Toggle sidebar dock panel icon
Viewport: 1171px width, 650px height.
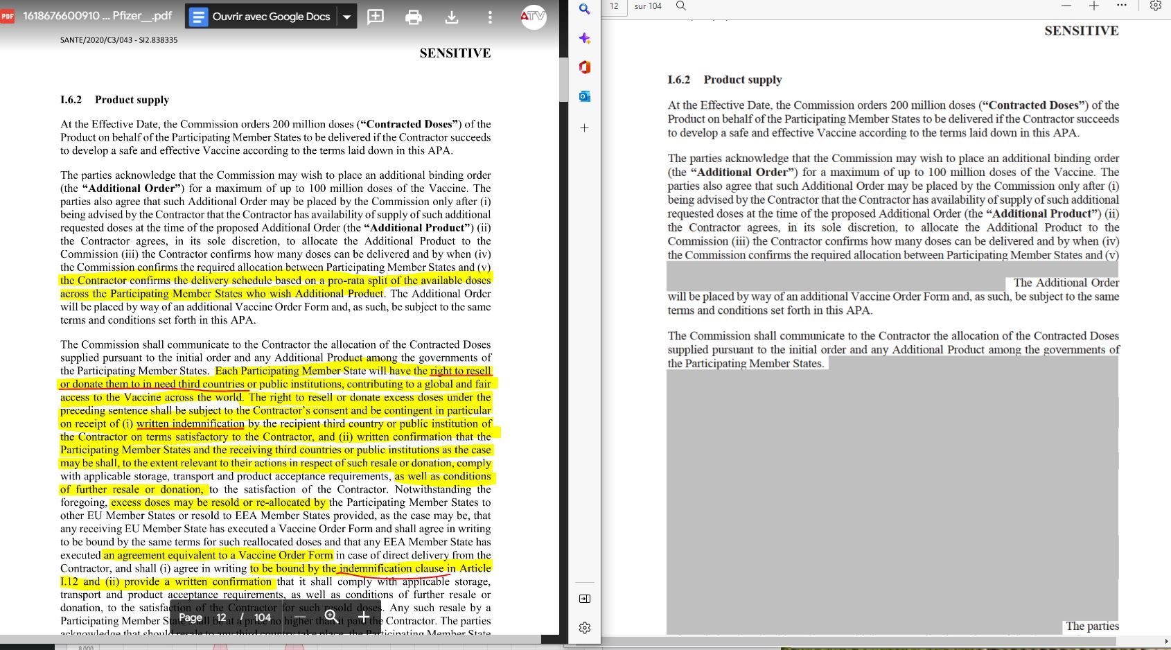point(585,599)
